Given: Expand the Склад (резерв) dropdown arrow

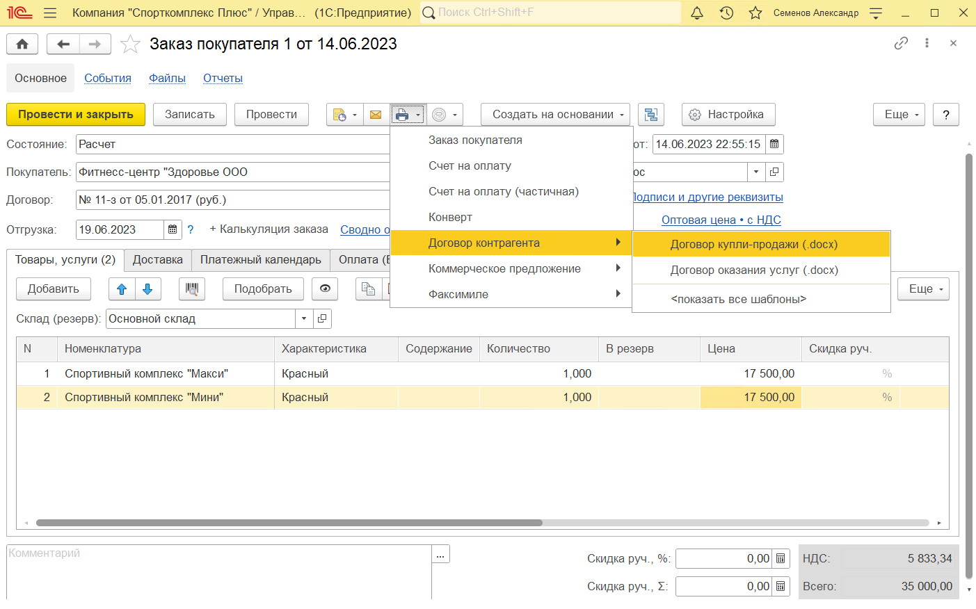Looking at the screenshot, I should [304, 318].
